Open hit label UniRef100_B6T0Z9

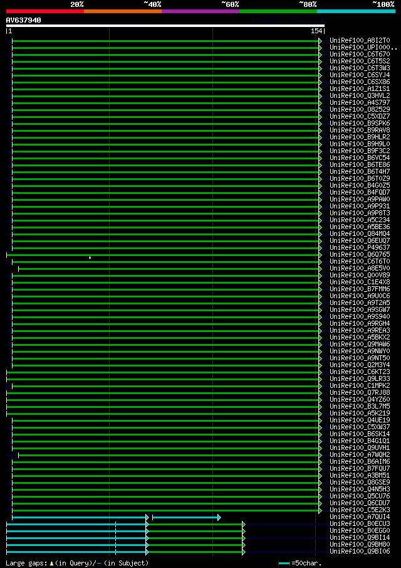(360, 179)
